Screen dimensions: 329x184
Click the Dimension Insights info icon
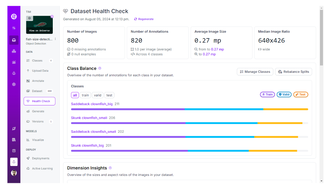[x=110, y=168]
